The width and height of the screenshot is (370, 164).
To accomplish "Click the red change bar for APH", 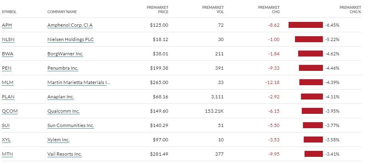I will click(305, 25).
